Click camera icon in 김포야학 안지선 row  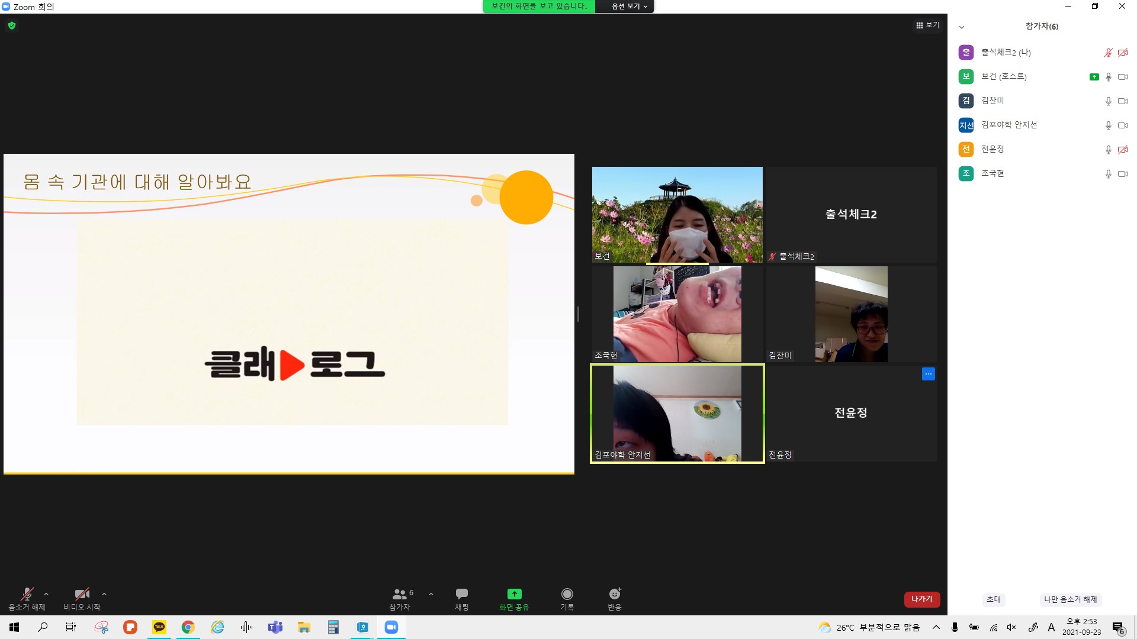pos(1123,125)
